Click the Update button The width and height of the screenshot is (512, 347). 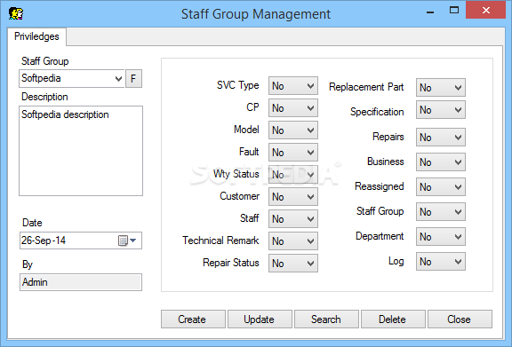(260, 319)
